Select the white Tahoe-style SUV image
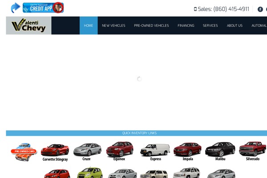 point(186,173)
